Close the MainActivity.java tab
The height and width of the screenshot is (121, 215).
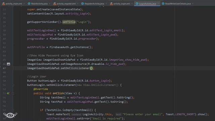pyautogui.click(x=49, y=4)
